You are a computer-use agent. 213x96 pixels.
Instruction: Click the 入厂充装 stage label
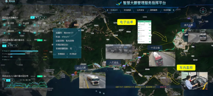(113, 63)
